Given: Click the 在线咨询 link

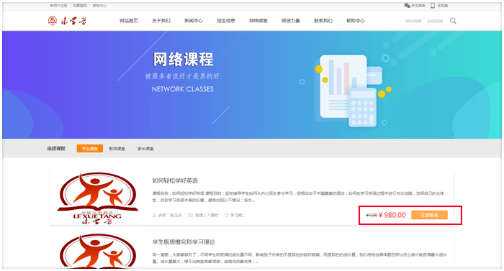Looking at the screenshot, I should pyautogui.click(x=435, y=21).
